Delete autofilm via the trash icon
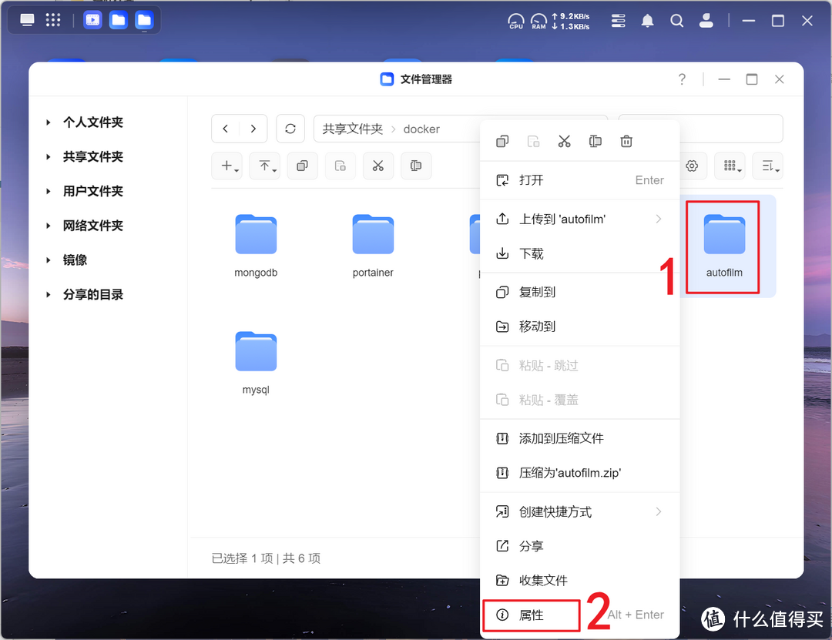This screenshot has width=832, height=640. click(626, 141)
